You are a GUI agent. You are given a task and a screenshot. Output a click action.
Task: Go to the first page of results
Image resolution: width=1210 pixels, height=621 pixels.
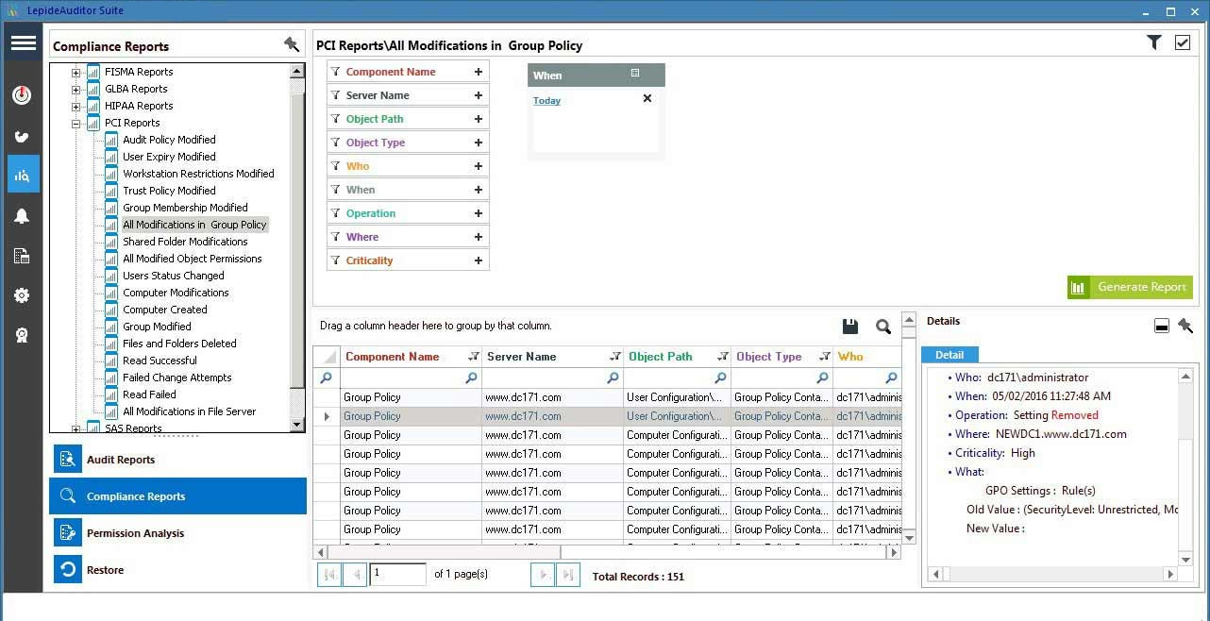[329, 574]
